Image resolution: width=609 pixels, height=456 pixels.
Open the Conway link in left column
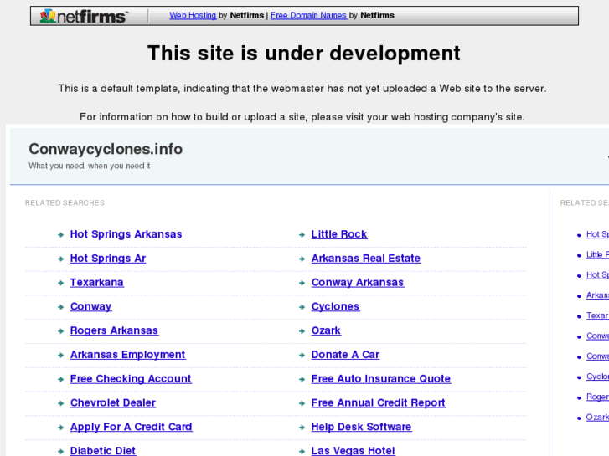pyautogui.click(x=90, y=306)
